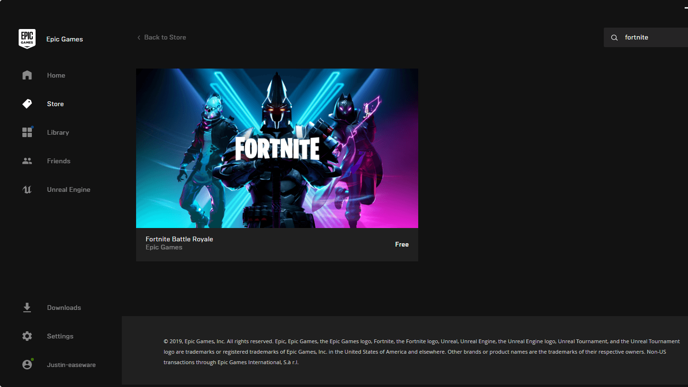Screen dimensions: 688x387
Task: Click the Fortnite Battle Royale title
Action: click(179, 239)
